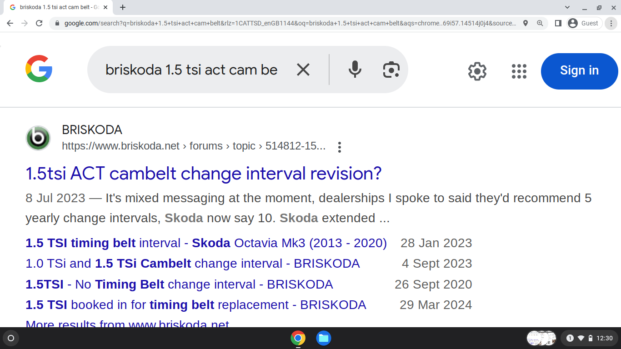Reload the current page
Image resolution: width=621 pixels, height=349 pixels.
pos(39,23)
